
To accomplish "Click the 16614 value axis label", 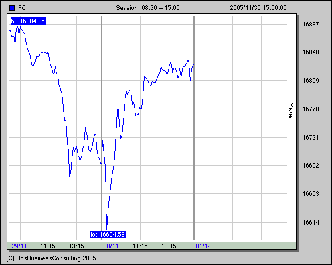I will [x=311, y=223].
